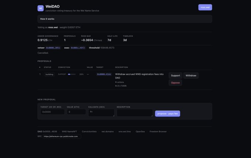Click the Support button for proposal 1

point(175,75)
